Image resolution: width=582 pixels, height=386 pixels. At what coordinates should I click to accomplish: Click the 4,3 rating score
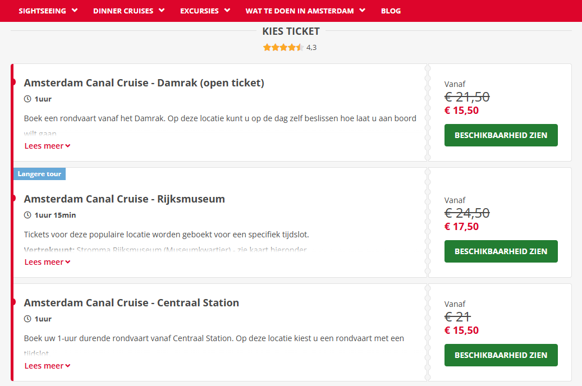click(311, 48)
